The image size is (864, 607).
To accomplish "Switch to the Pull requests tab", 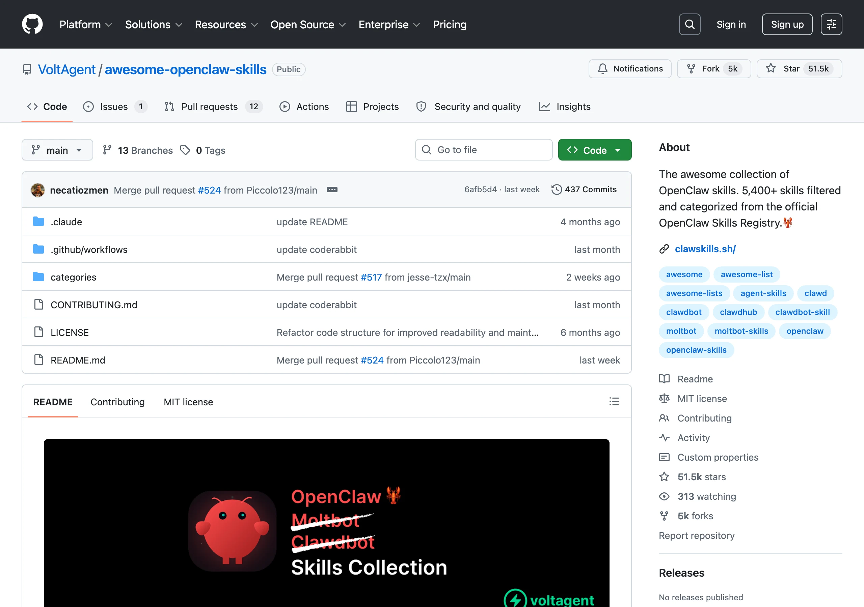I will tap(213, 107).
